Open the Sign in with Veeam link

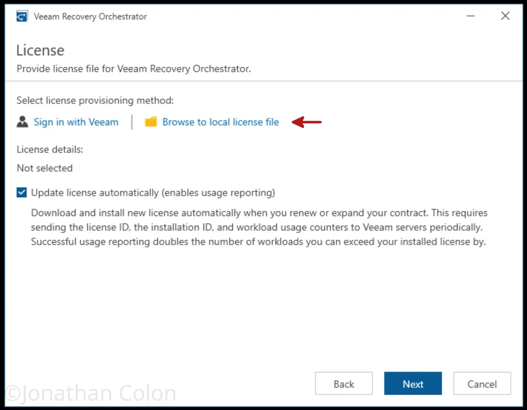coord(76,122)
